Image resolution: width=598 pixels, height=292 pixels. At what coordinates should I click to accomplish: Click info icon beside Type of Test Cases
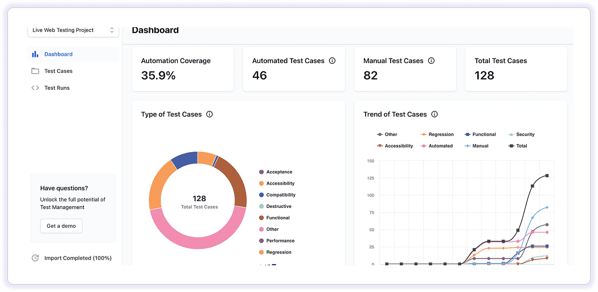[210, 114]
